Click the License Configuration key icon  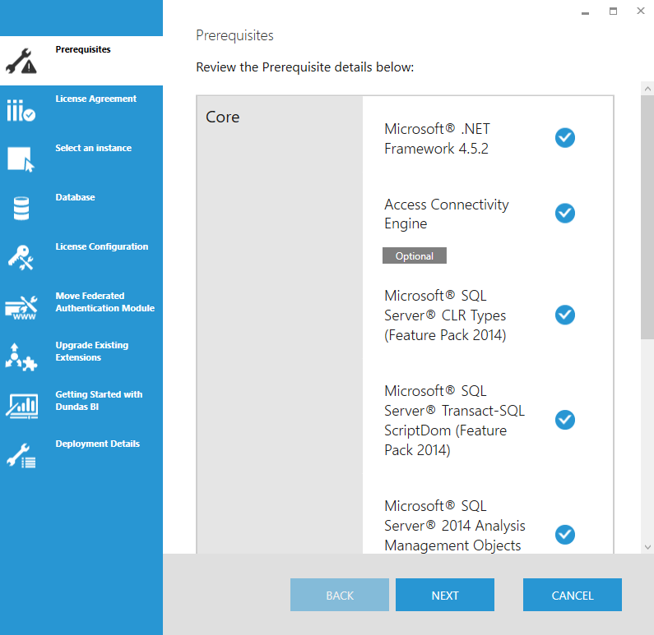tap(21, 257)
